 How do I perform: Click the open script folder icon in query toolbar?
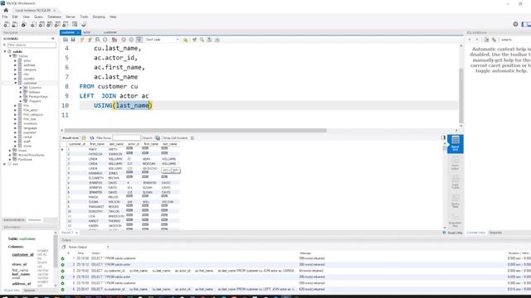pos(66,40)
